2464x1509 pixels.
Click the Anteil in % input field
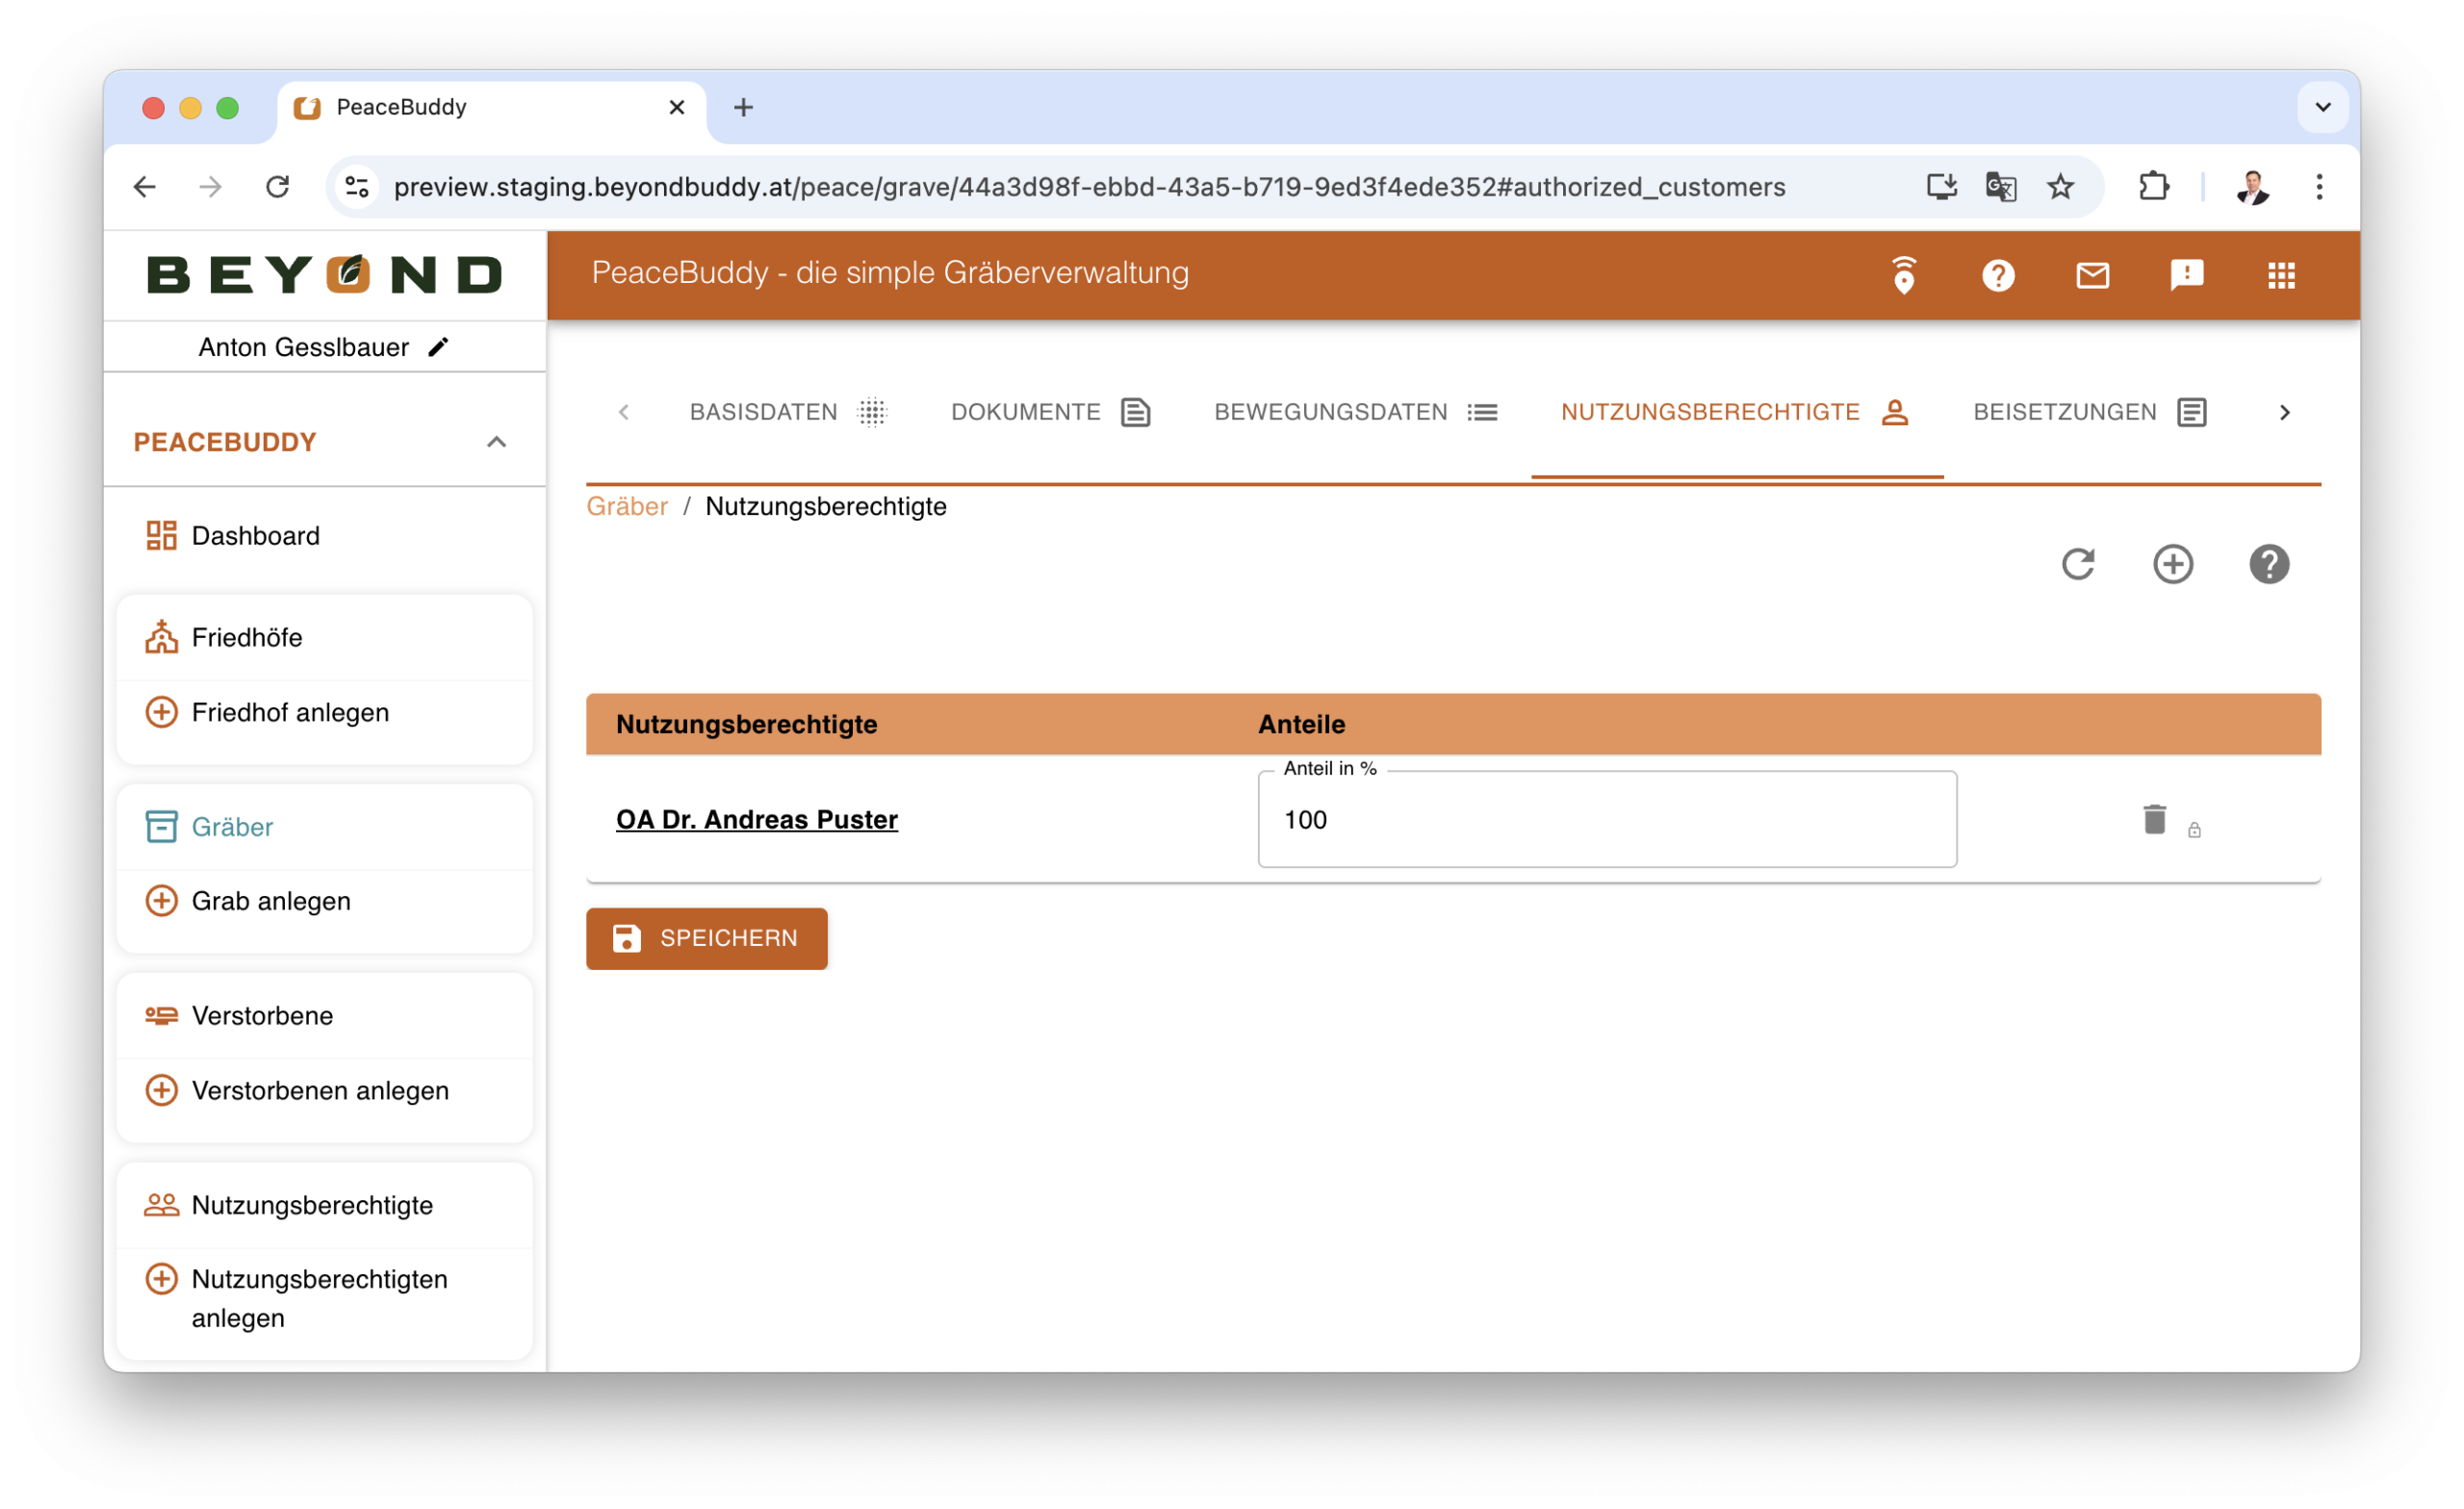tap(1606, 820)
